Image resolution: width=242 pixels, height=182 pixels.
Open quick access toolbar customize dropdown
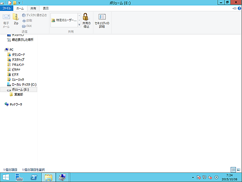click(x=19, y=3)
